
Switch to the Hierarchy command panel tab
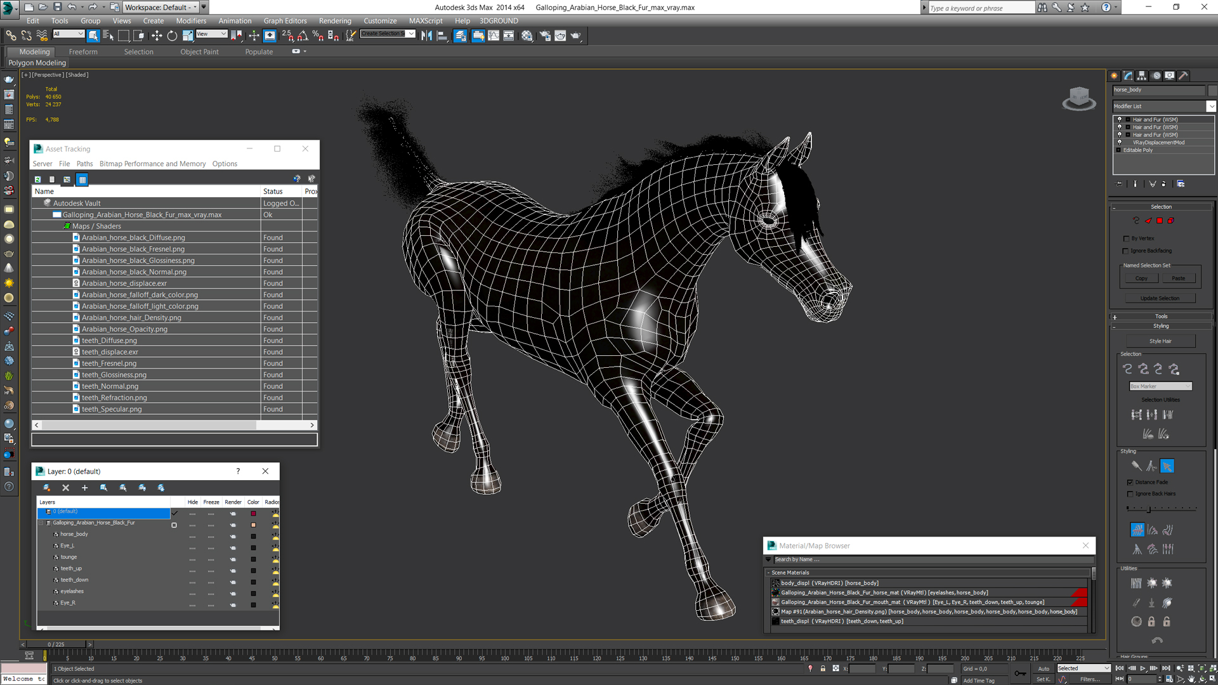click(1142, 75)
